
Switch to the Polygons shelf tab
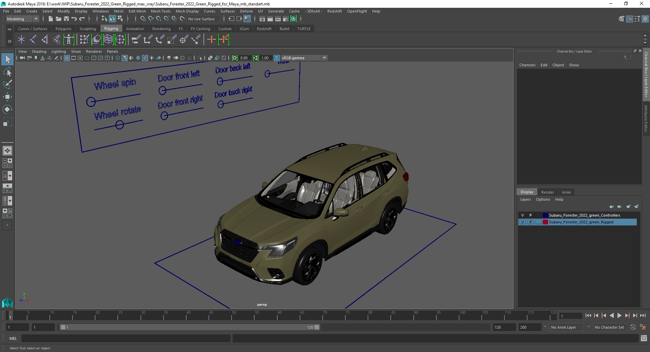tap(63, 29)
